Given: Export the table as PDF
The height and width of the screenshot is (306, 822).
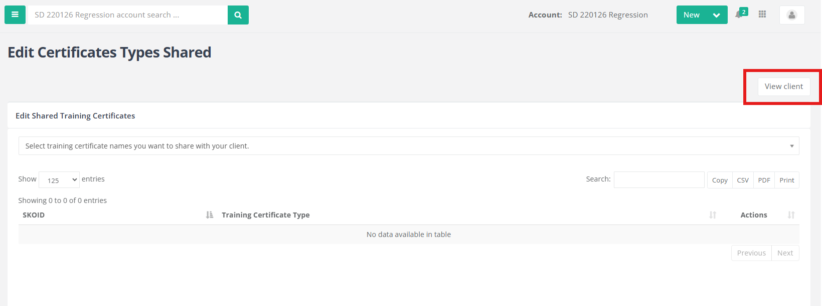Looking at the screenshot, I should (764, 180).
